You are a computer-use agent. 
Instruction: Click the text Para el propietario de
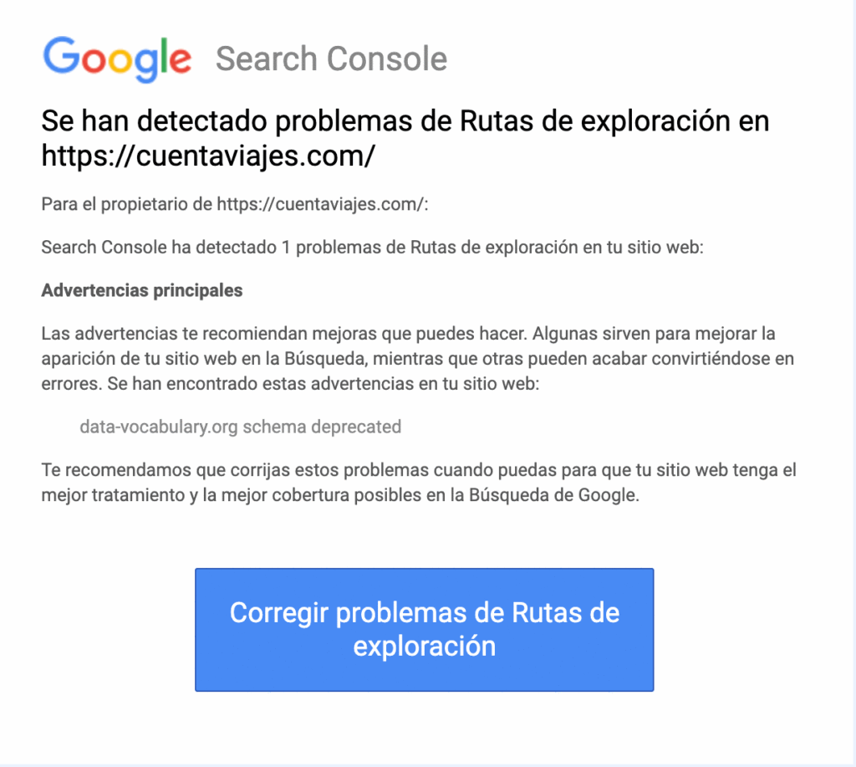pos(127,204)
